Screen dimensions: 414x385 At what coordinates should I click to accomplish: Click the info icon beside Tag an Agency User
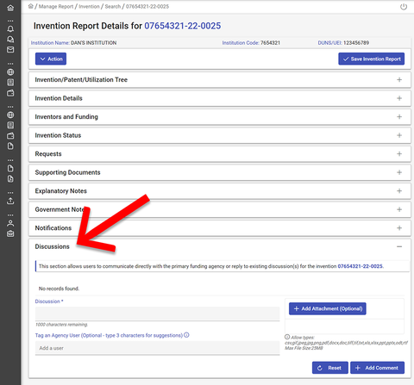click(186, 335)
